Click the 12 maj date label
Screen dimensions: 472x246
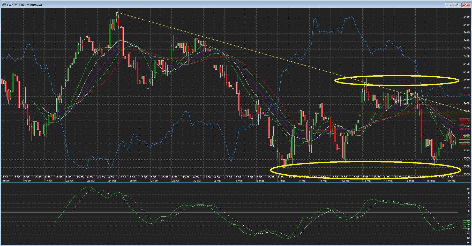pyautogui.click(x=346, y=181)
